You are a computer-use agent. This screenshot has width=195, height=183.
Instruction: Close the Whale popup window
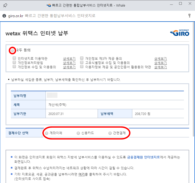190,4
